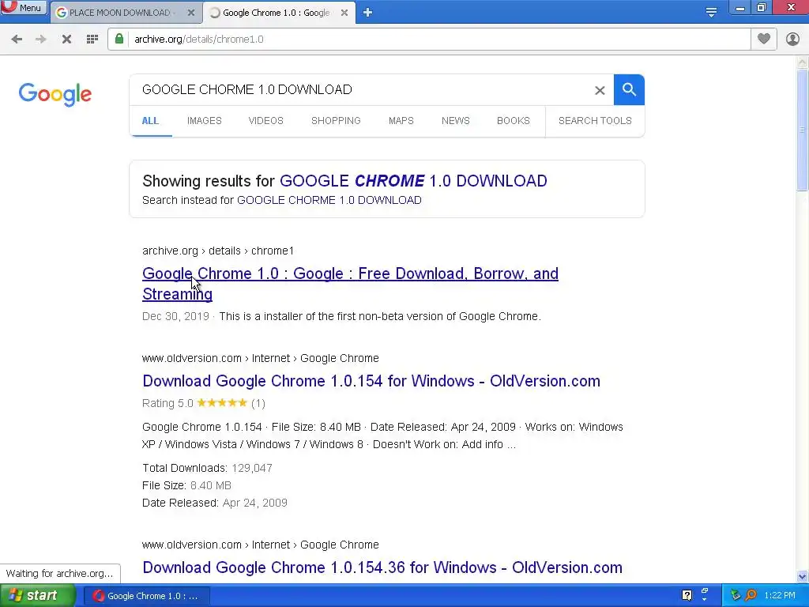Click the magnifier tray icon

pyautogui.click(x=751, y=596)
